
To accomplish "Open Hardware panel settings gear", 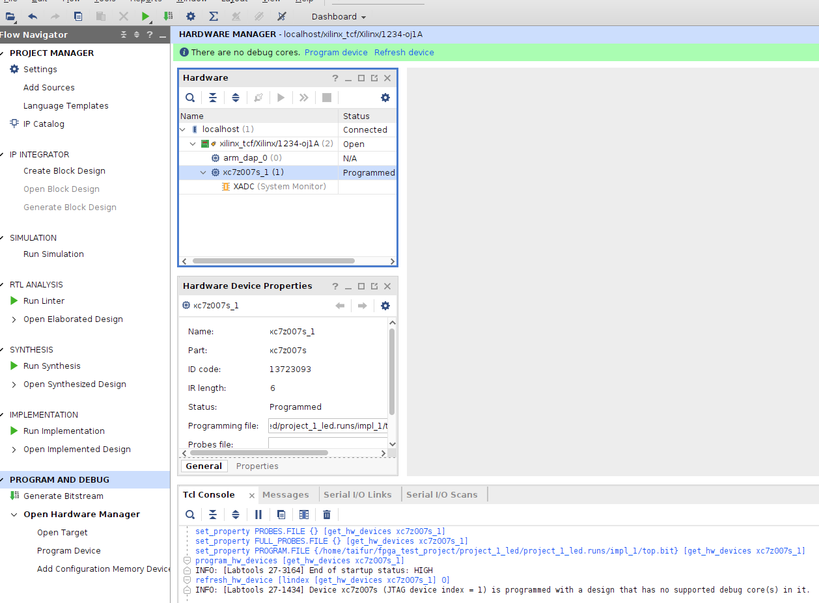I will click(x=385, y=98).
